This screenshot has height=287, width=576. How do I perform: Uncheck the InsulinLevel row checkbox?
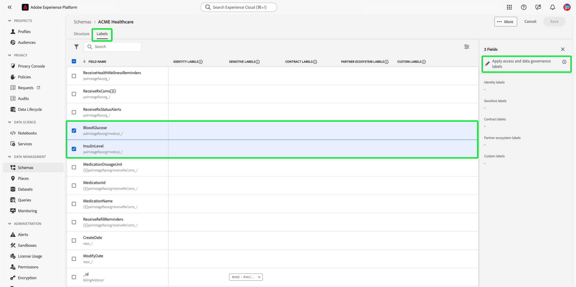(x=74, y=149)
